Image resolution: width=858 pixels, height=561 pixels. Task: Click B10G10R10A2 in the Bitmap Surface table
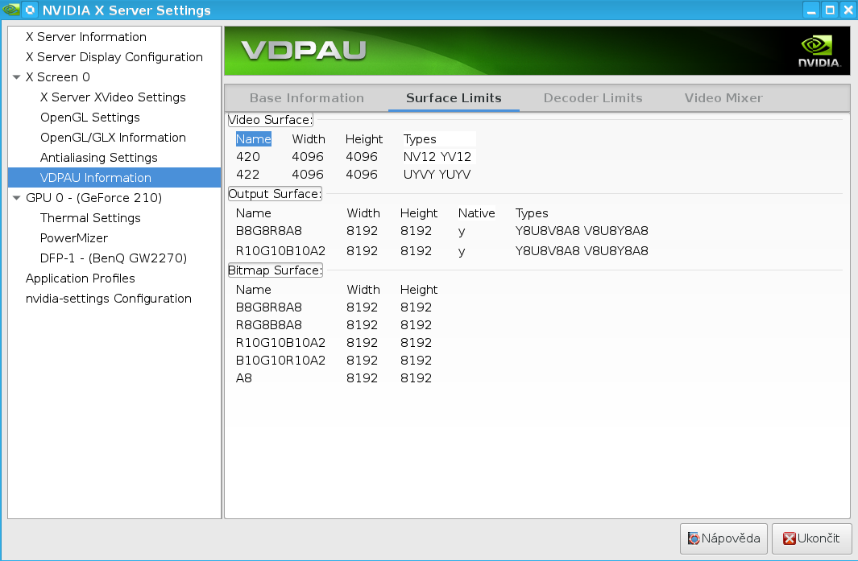[x=280, y=361]
